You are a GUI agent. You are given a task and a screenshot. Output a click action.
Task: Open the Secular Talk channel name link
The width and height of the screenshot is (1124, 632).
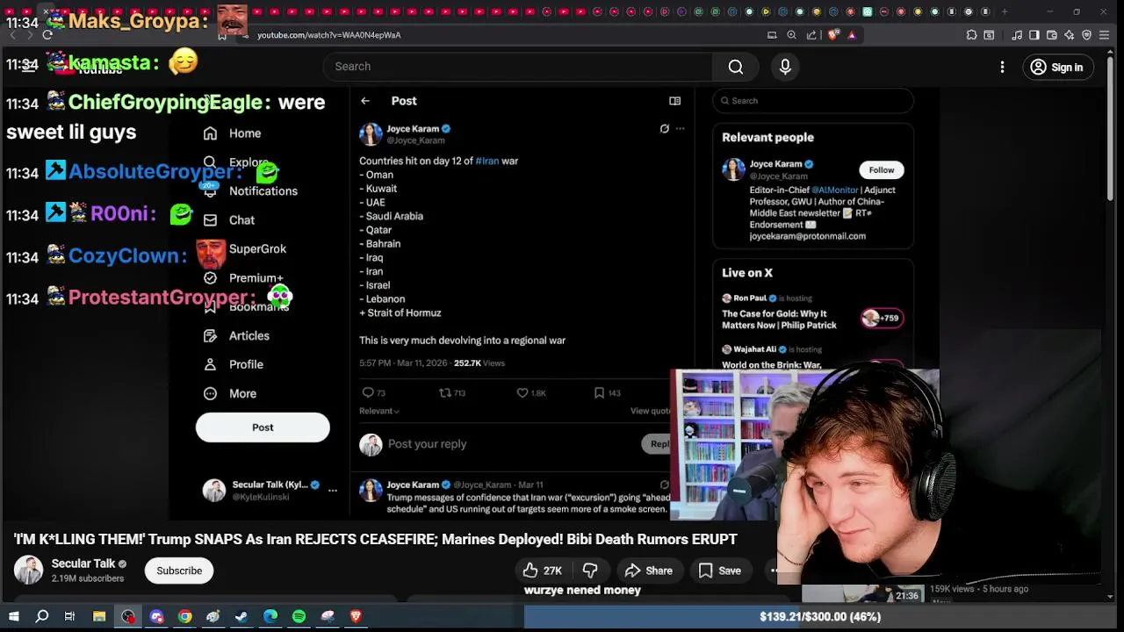83,564
